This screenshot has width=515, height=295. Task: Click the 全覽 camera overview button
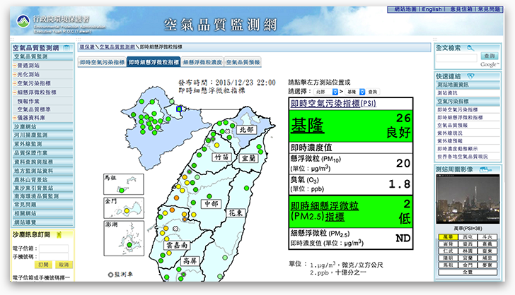pos(468,272)
